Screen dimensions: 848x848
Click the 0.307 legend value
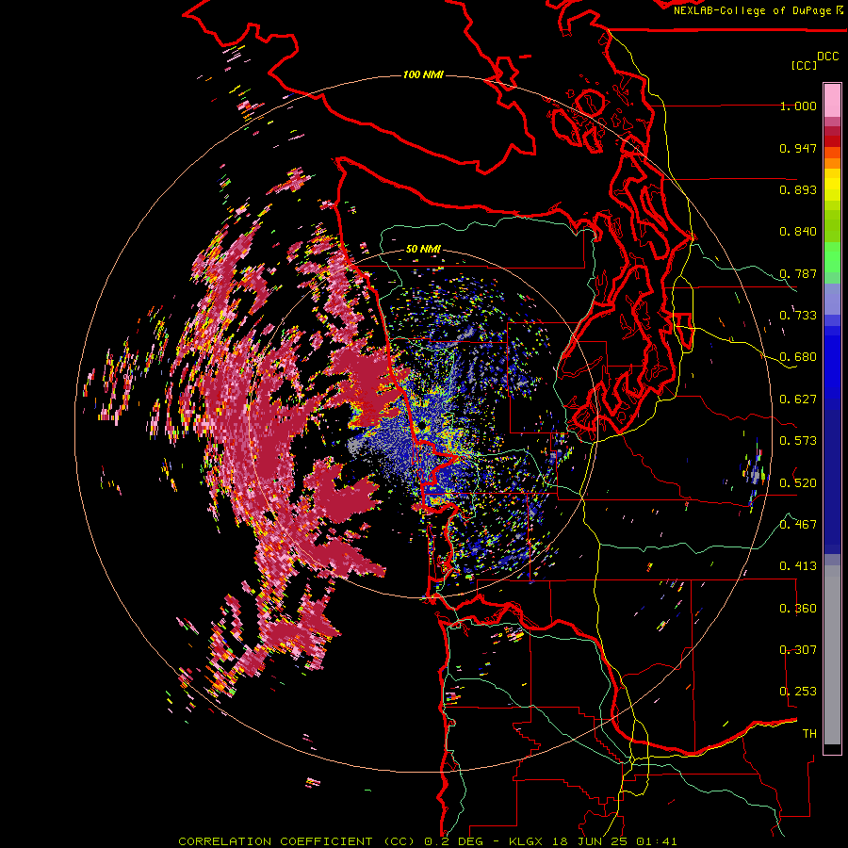click(798, 649)
